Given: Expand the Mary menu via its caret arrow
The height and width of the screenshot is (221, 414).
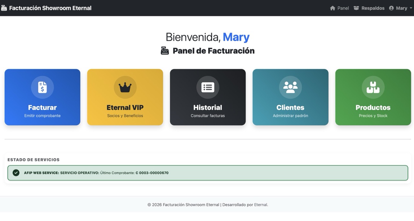Looking at the screenshot, I should (x=411, y=8).
